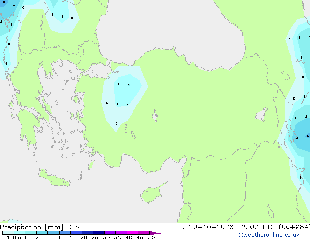Screen dimensions: 310x239
Task: Choose the purple 30 to 35 mm swatch
Action: [x=110, y=233]
